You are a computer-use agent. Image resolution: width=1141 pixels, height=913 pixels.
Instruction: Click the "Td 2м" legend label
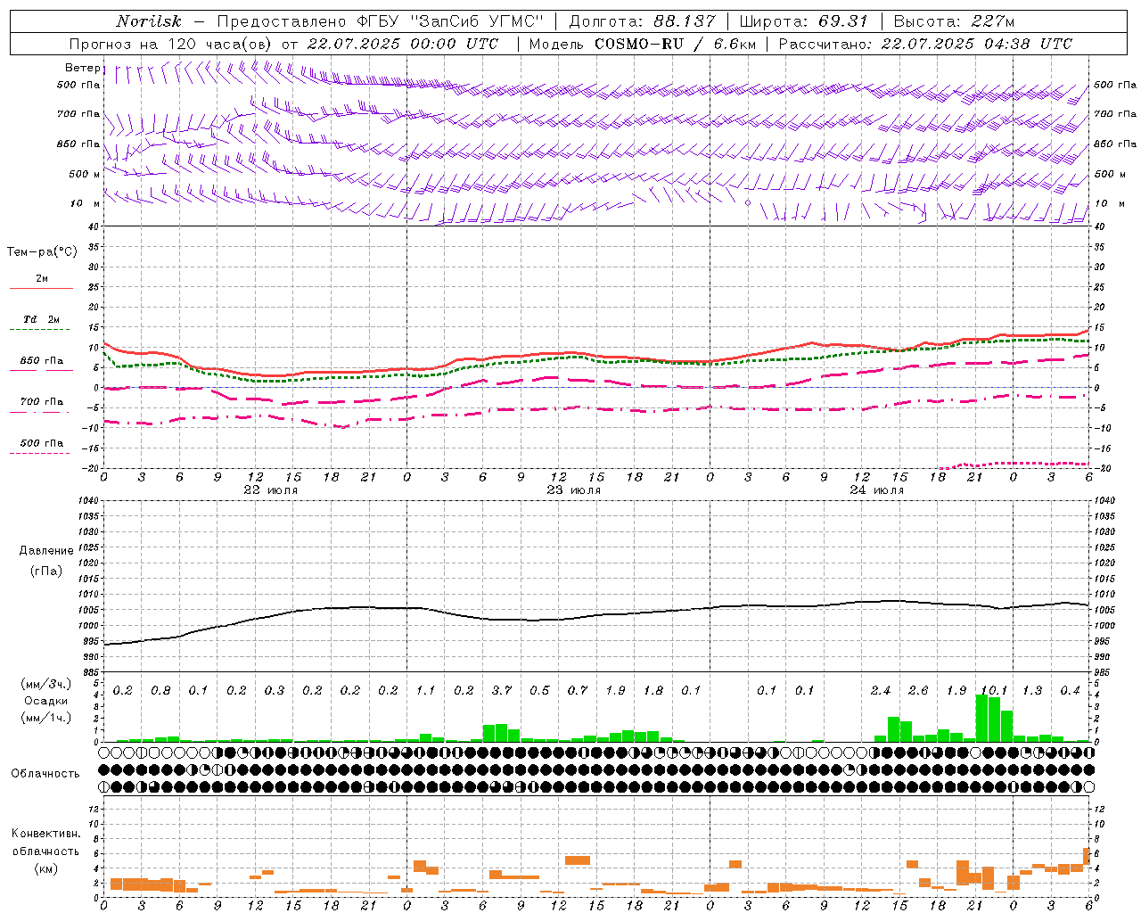tap(42, 319)
